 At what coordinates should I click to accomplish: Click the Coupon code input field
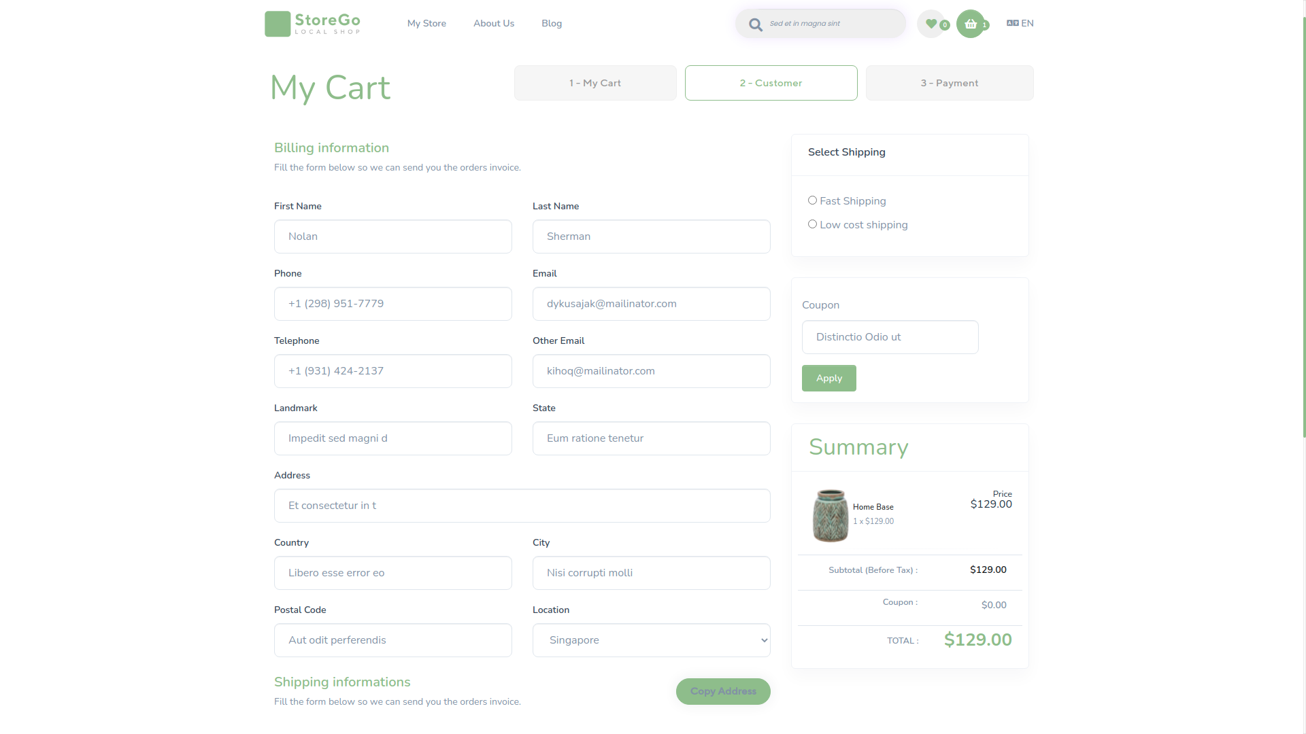coord(890,337)
